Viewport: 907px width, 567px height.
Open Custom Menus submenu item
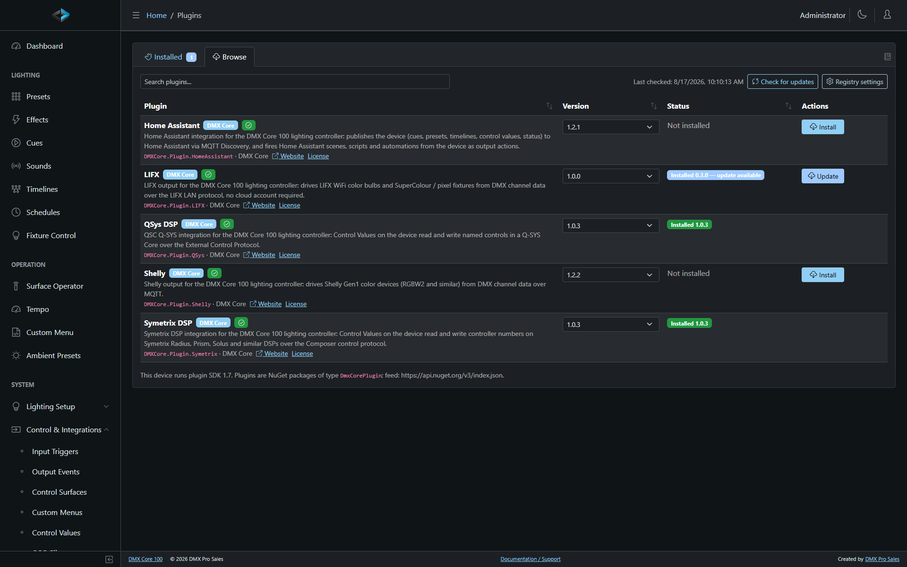click(57, 512)
